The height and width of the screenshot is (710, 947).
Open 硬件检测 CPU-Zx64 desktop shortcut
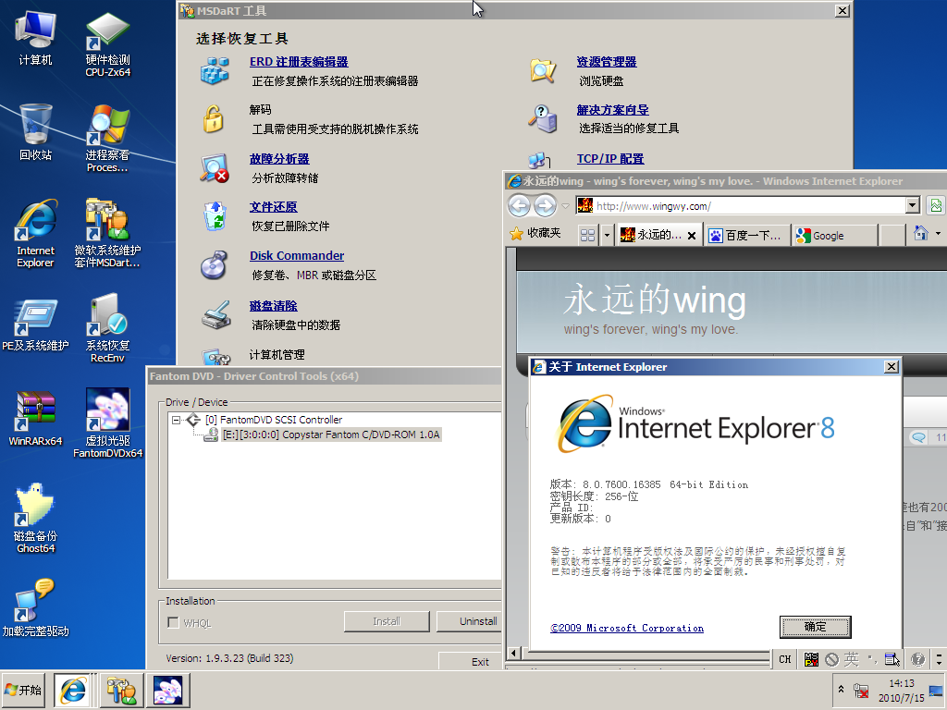tap(107, 44)
